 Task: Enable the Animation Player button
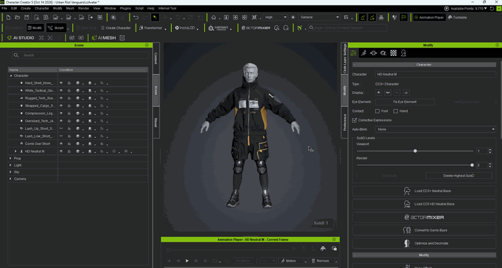point(429,18)
